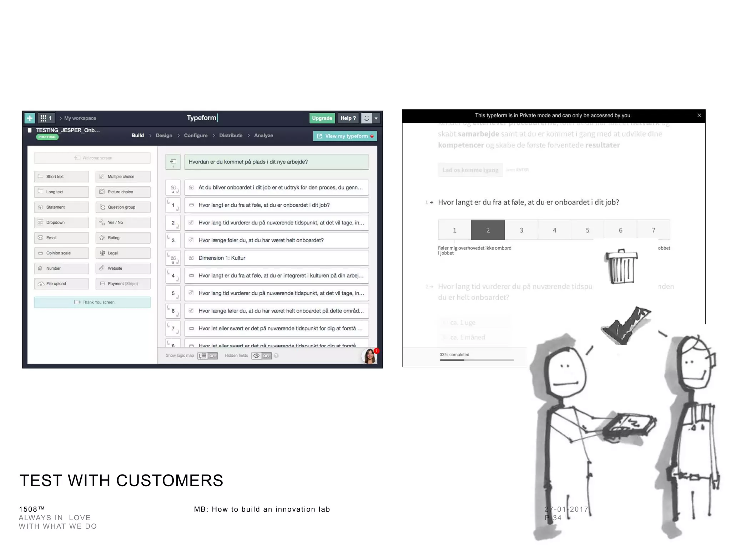
Task: Click the Hidden fields help question mark
Action: [x=276, y=356]
